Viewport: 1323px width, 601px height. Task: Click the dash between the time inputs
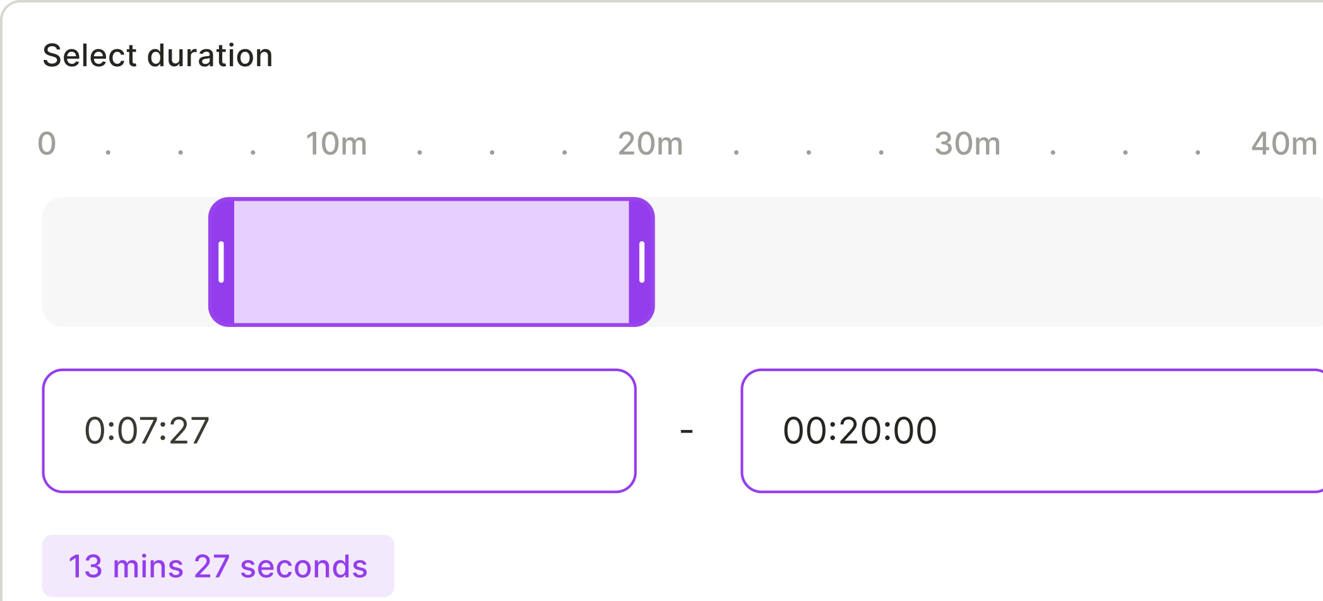(x=687, y=431)
